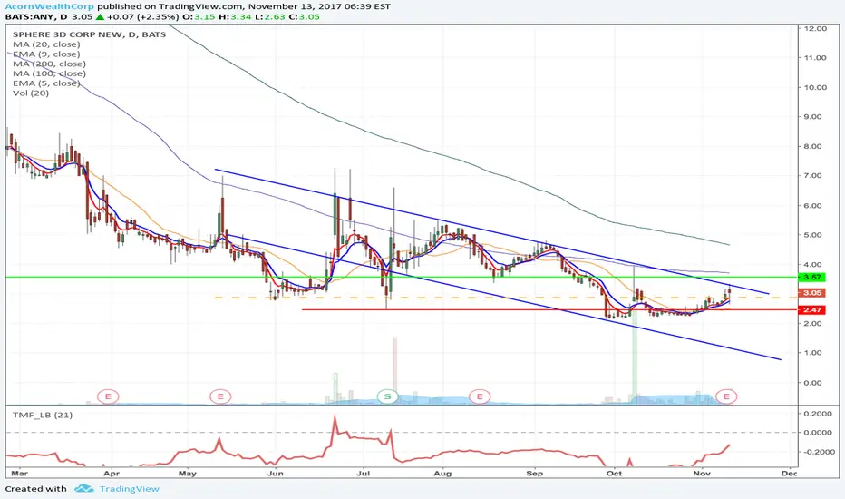Click the Dec label on time axis
Viewport: 845px width, 499px height.
(x=789, y=473)
